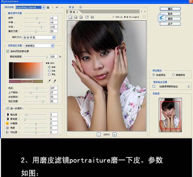Open the 相片大小 自动识别 dropdown
The image size is (193, 177).
(54, 38)
